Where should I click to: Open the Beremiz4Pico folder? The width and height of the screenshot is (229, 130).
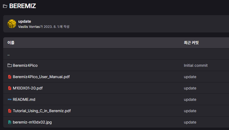[25, 65]
